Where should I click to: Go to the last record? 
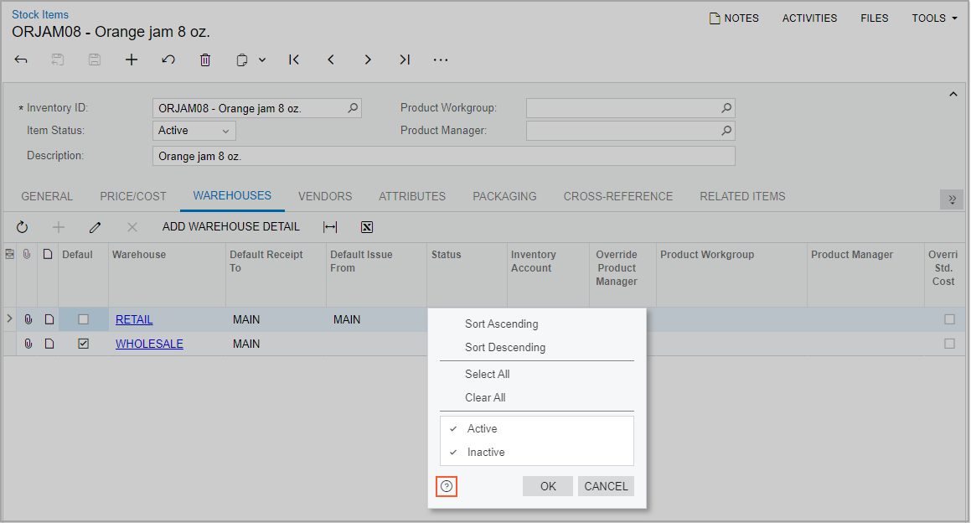[405, 60]
